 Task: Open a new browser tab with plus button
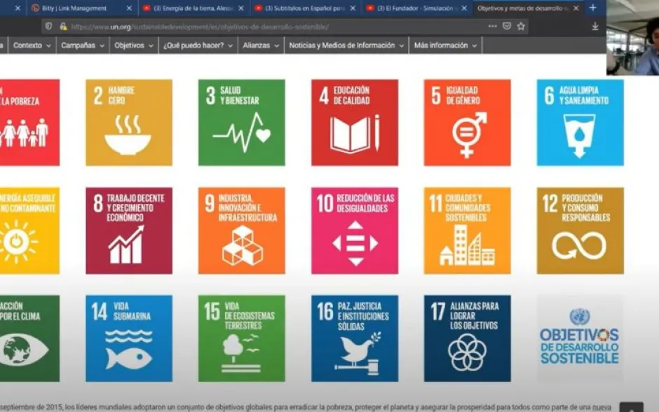[592, 8]
